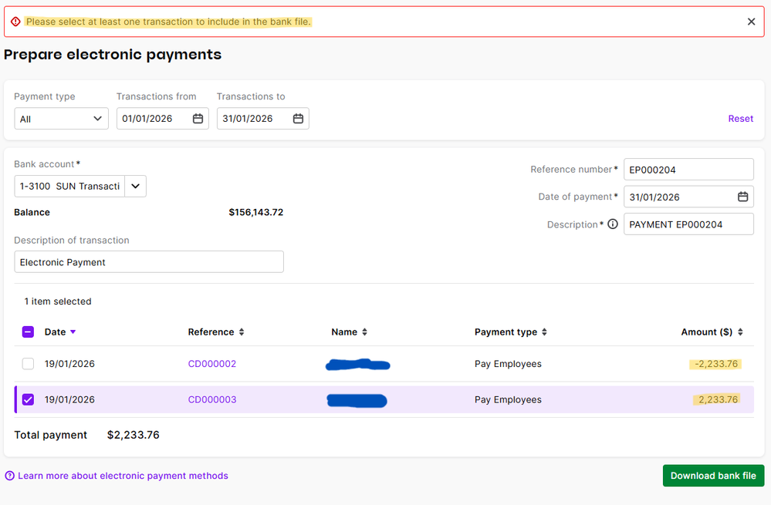Sort table by Reference column
This screenshot has height=505, width=771.
(242, 332)
